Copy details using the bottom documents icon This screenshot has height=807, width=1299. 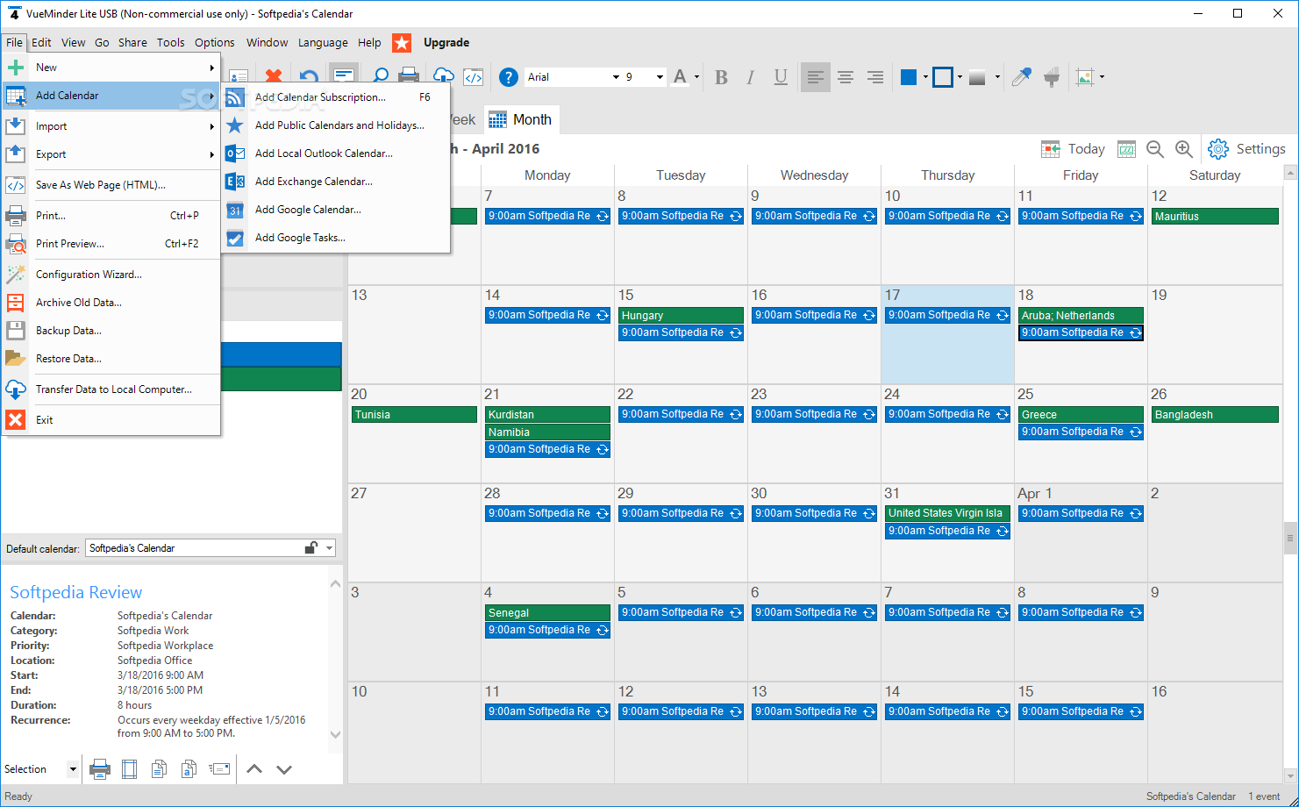(159, 769)
